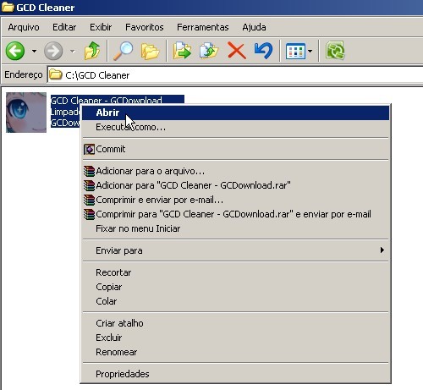
Task: Click the grey Forward arrow button
Action: 53,51
